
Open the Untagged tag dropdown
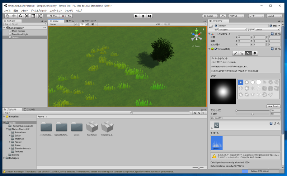232,29
